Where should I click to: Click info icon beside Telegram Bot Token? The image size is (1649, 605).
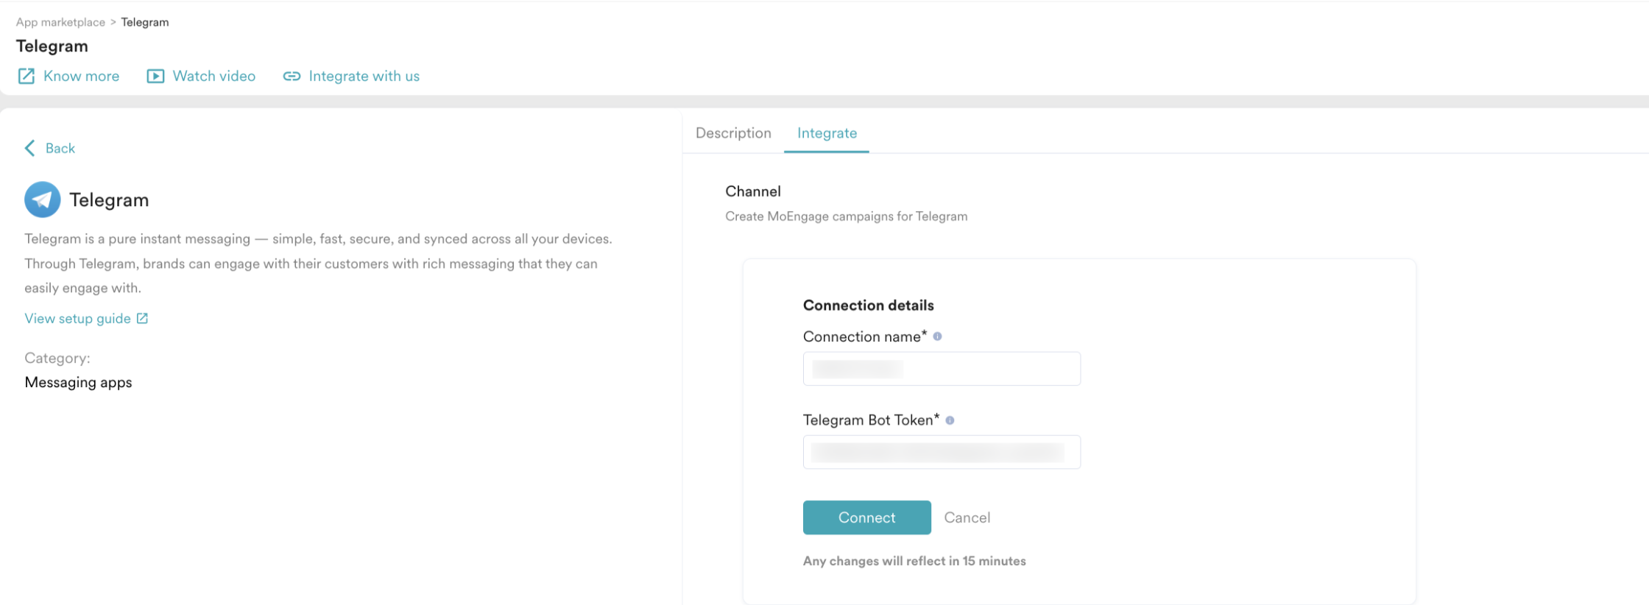coord(950,420)
